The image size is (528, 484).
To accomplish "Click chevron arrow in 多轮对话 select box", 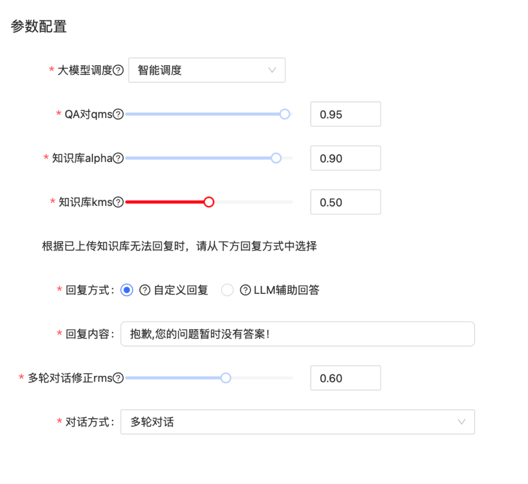I will (462, 422).
